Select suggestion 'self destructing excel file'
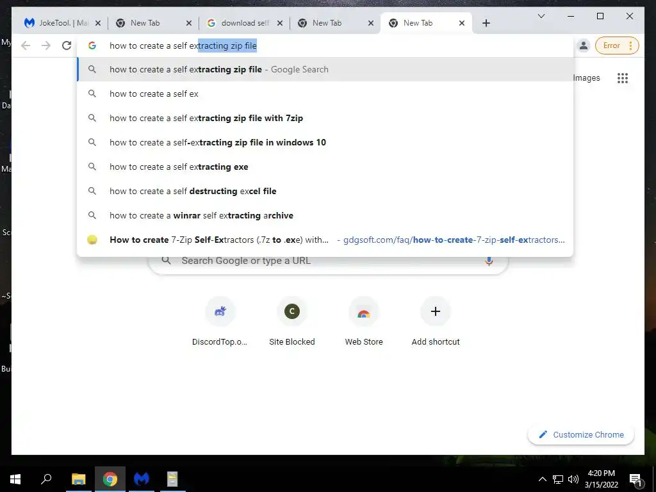The height and width of the screenshot is (492, 656). coord(325,191)
